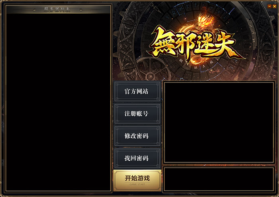
Task: Click the right ornament on server list header
Action: tap(81, 10)
